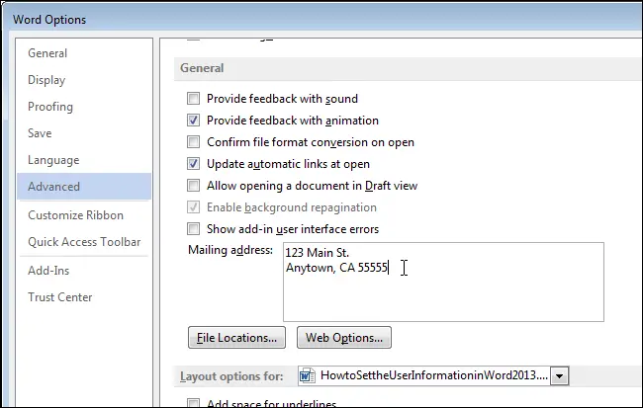Check Confirm file format conversion on open
This screenshot has height=408, width=643.
pos(193,141)
